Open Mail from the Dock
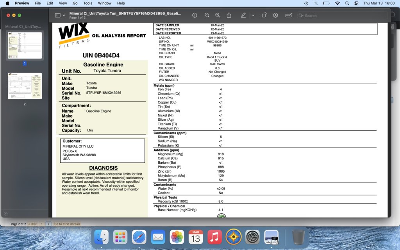The width and height of the screenshot is (400, 250). 158,237
